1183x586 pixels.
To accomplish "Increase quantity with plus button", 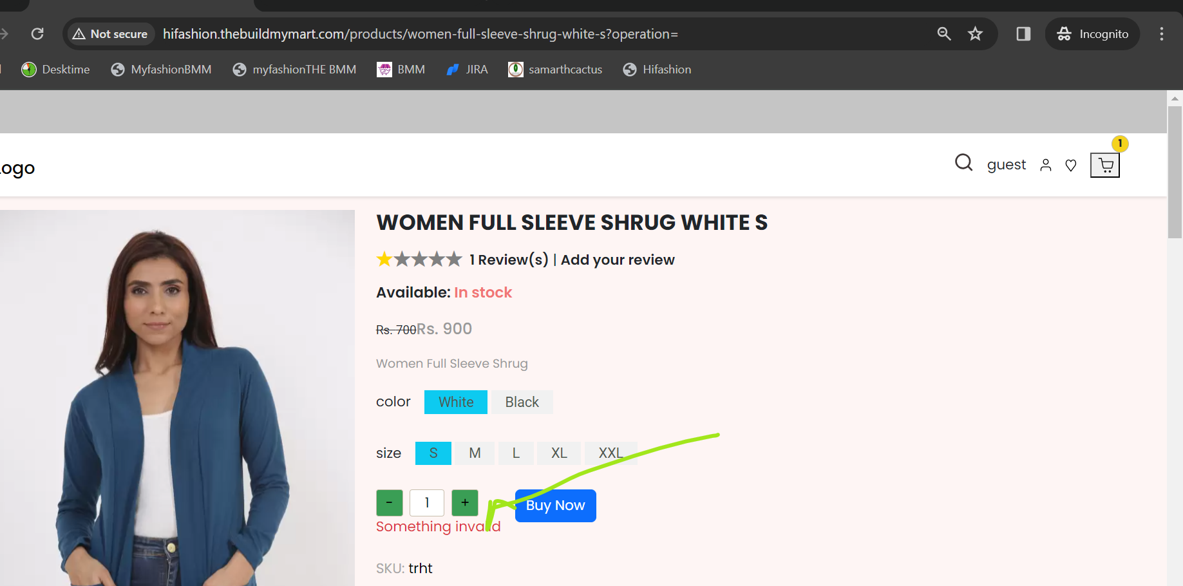I will pos(465,503).
